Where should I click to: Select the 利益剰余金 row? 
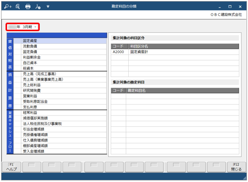(60, 57)
